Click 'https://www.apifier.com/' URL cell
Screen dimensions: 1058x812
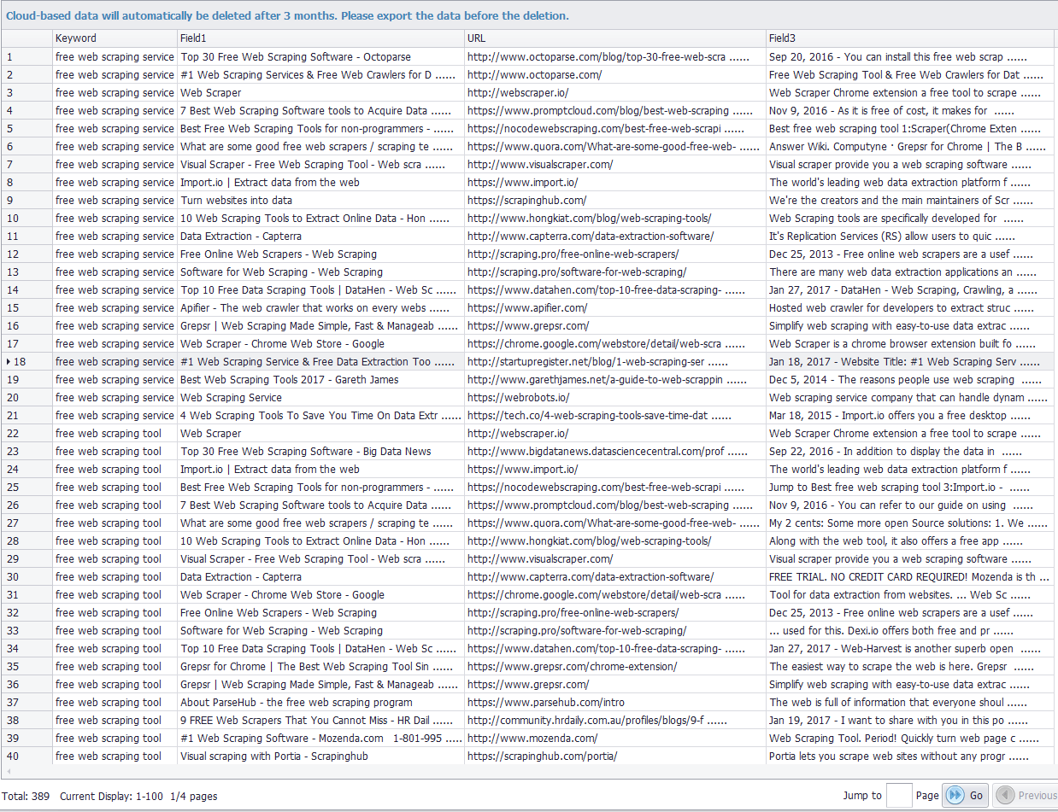pos(615,308)
